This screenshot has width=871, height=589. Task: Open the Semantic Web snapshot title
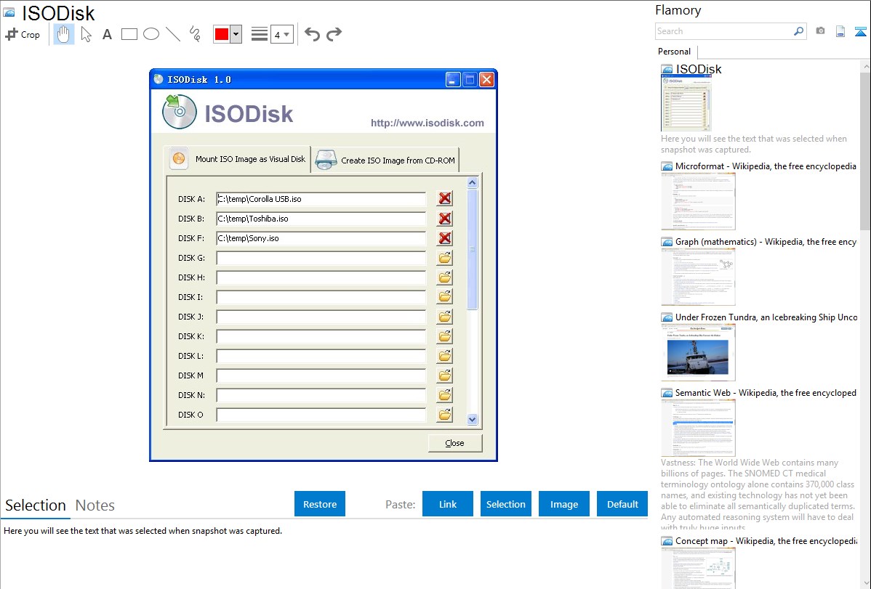click(x=766, y=392)
